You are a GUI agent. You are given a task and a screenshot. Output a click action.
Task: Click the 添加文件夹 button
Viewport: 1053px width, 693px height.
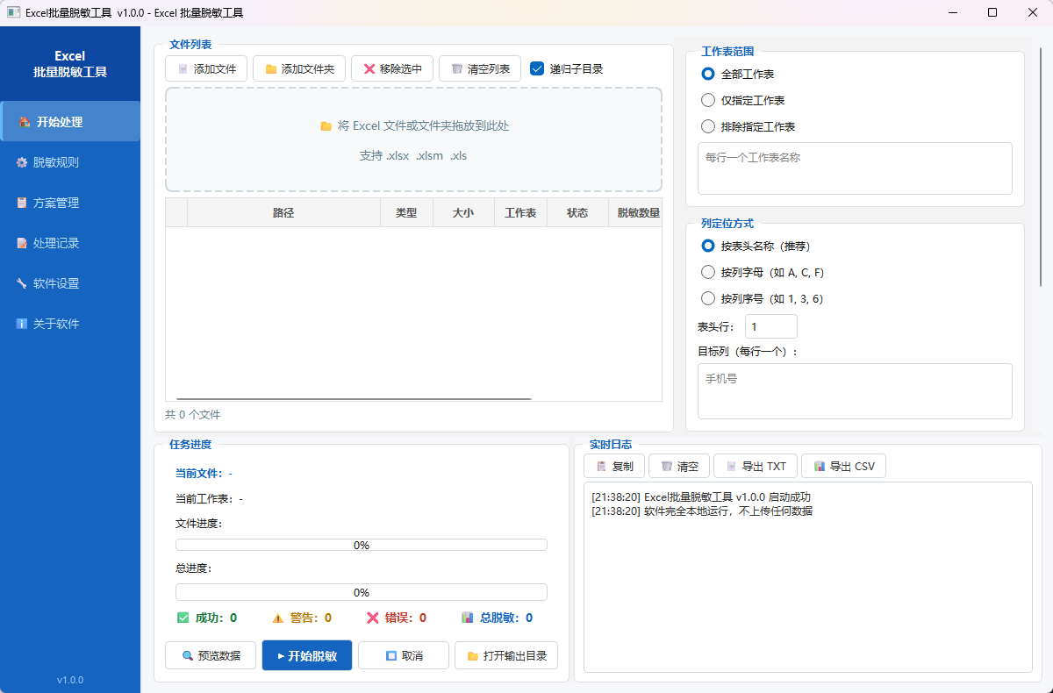pyautogui.click(x=299, y=69)
